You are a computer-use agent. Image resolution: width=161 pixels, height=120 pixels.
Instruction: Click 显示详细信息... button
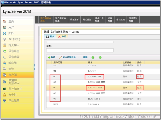[68, 57]
